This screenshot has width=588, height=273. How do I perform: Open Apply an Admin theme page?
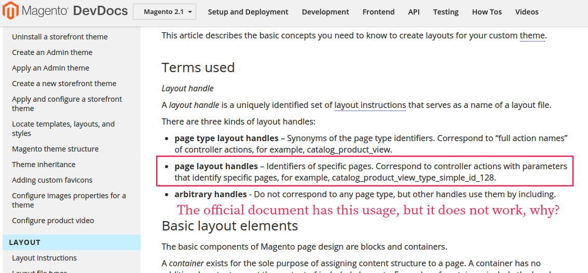click(51, 69)
